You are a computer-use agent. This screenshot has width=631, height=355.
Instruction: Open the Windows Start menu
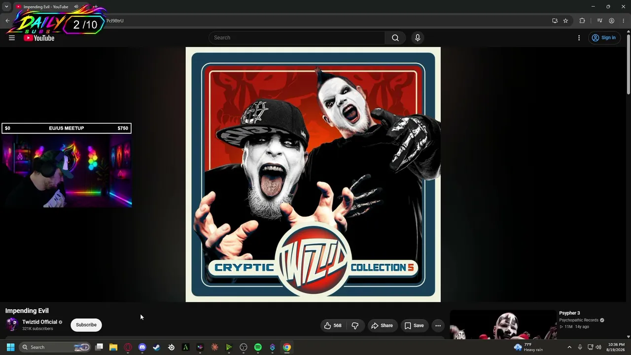(10, 347)
